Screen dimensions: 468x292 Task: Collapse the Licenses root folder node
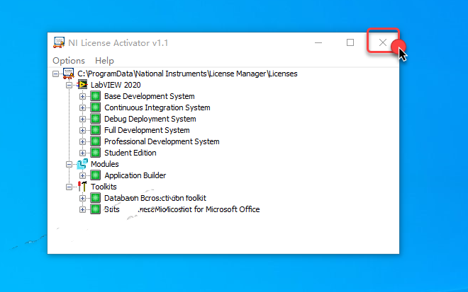(x=55, y=74)
